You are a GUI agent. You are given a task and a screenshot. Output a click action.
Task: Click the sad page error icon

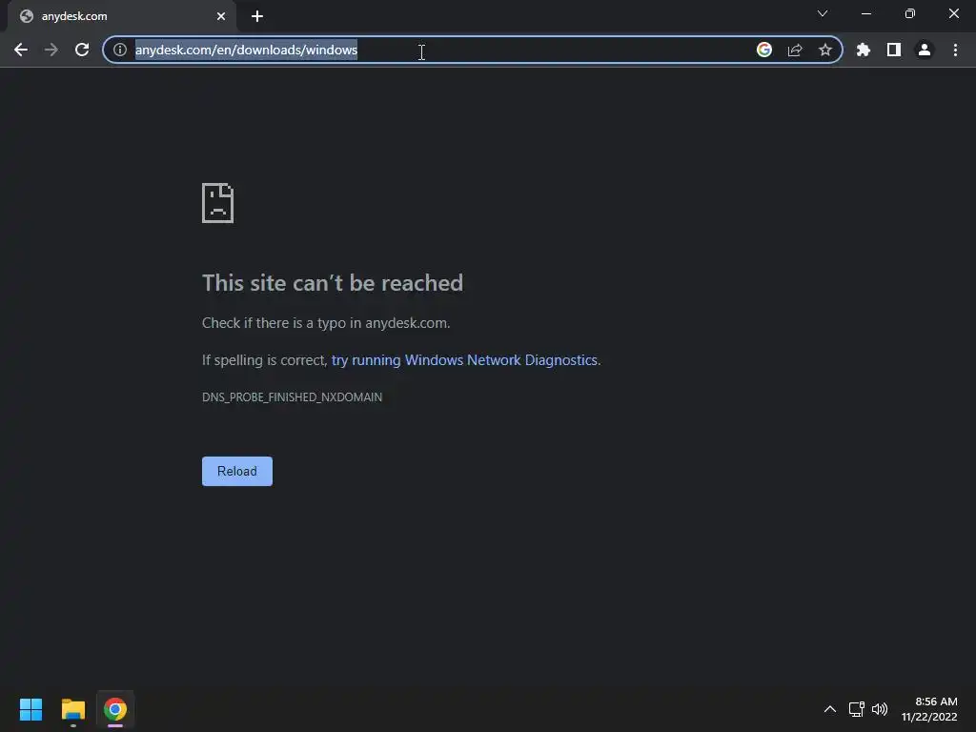[x=218, y=203]
